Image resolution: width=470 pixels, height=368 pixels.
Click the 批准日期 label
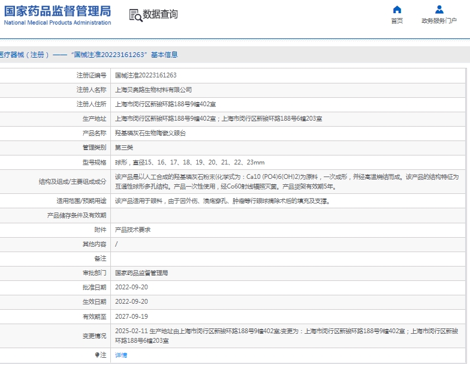95,287
